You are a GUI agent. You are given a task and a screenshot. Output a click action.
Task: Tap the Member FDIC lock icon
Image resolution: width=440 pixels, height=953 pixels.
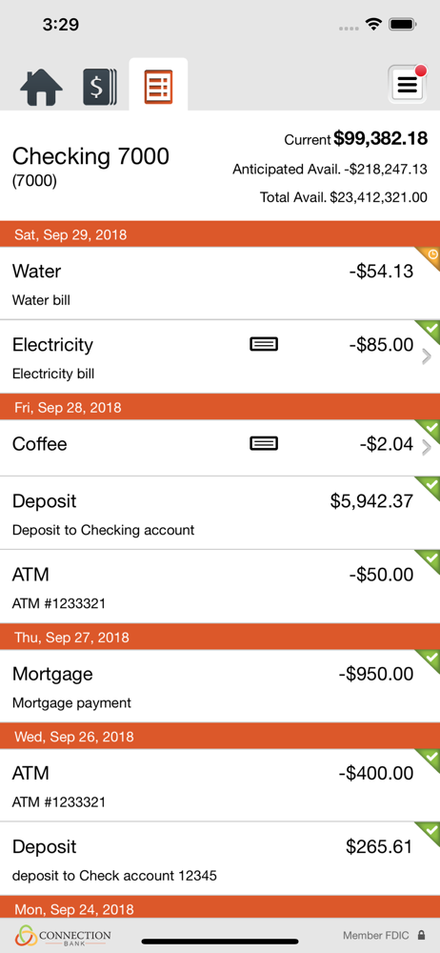(421, 936)
